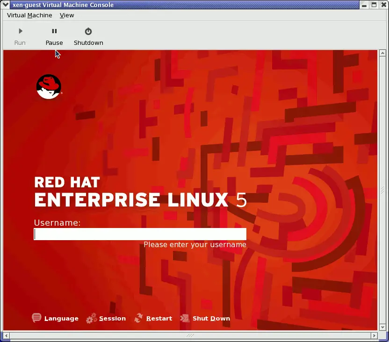Pause the virtual machine with the Pause icon
This screenshot has width=389, height=342.
54,31
